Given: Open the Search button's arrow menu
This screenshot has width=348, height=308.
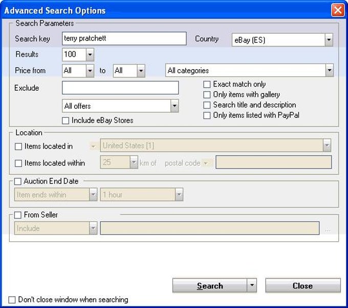Looking at the screenshot, I should pos(252,285).
